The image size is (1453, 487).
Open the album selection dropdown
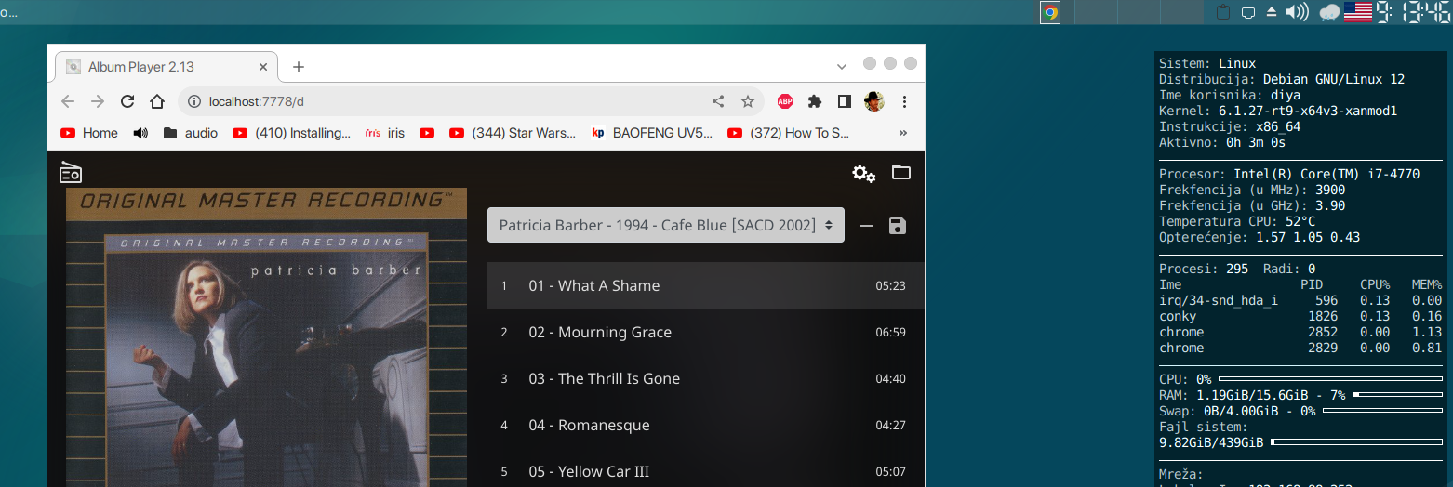tap(666, 225)
